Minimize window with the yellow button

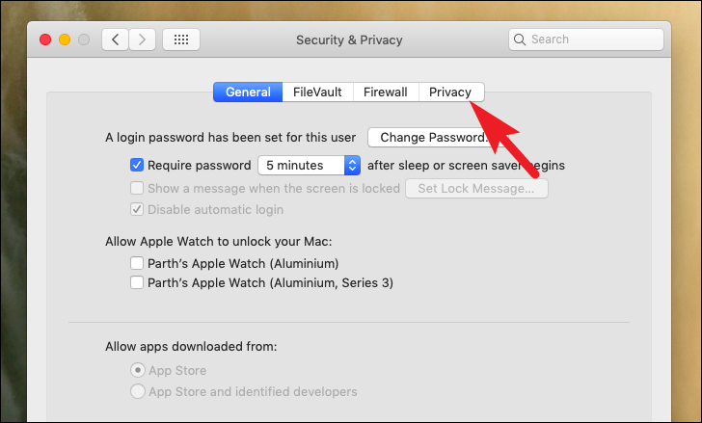coord(65,40)
